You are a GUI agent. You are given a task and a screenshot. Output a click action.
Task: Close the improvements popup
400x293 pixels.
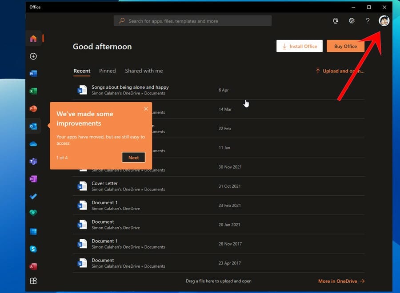click(x=146, y=109)
